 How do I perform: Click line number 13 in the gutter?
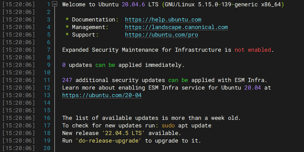tap(47, 95)
